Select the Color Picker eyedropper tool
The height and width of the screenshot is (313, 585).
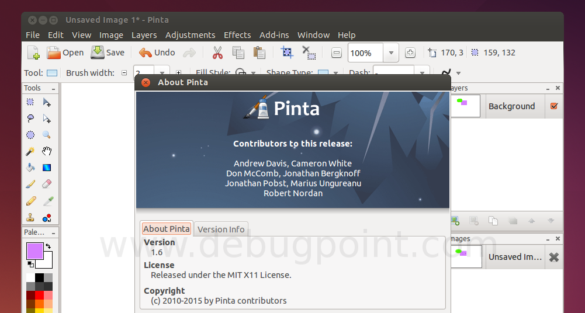pyautogui.click(x=48, y=201)
